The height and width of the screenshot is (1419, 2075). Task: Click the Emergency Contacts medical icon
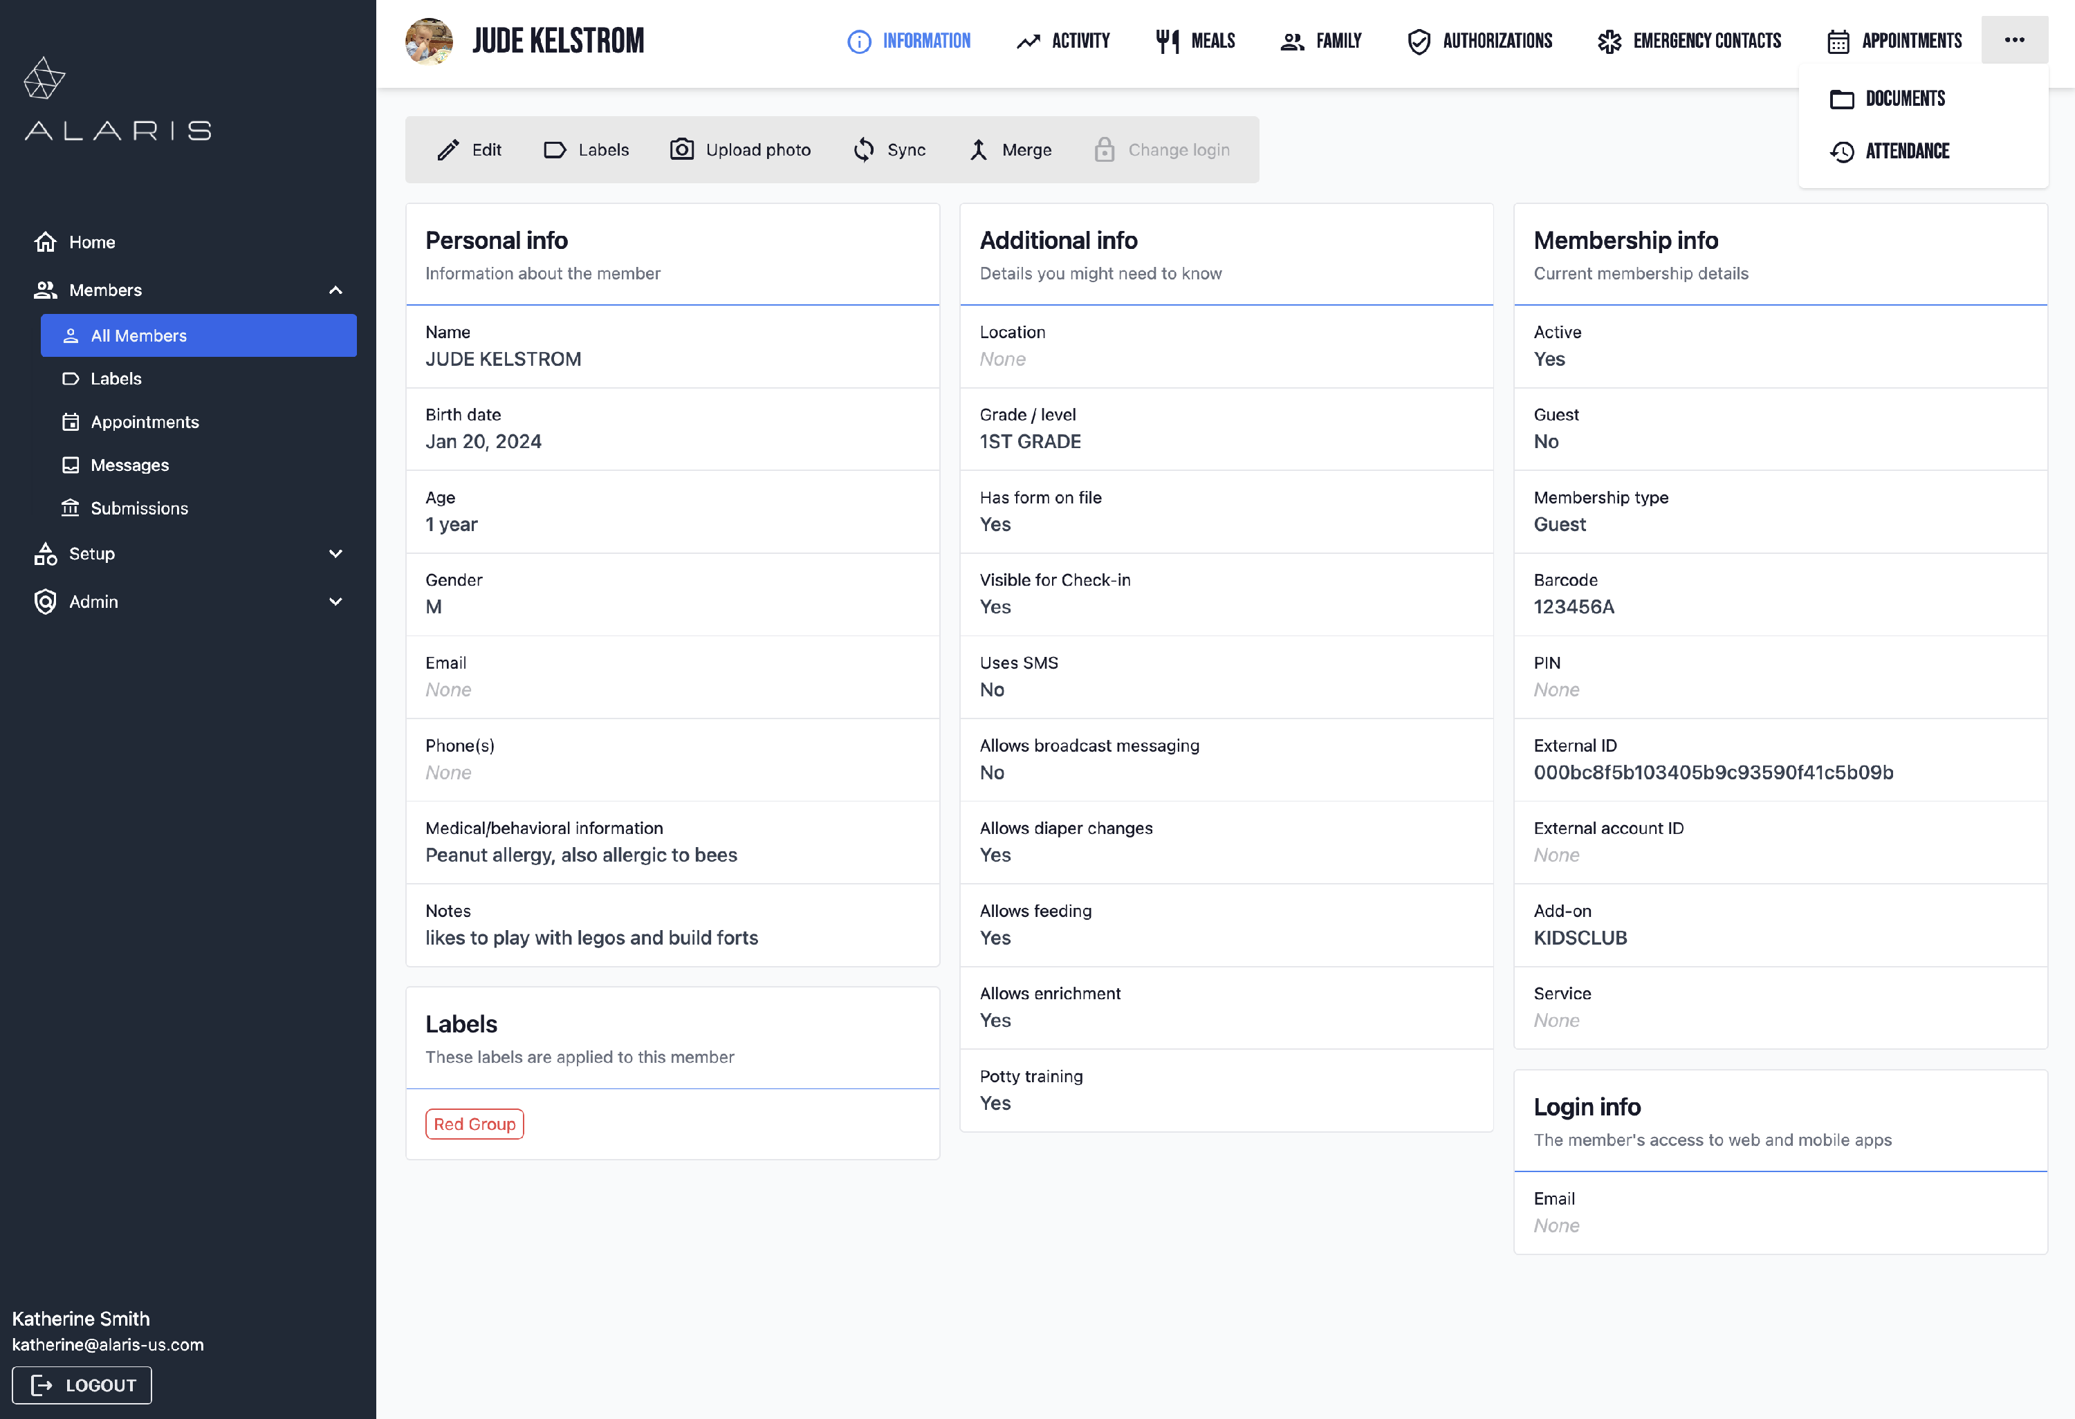pos(1609,41)
